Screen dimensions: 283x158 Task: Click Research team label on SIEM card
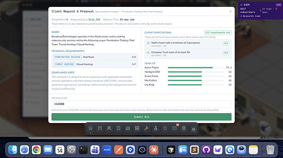(251, 16)
